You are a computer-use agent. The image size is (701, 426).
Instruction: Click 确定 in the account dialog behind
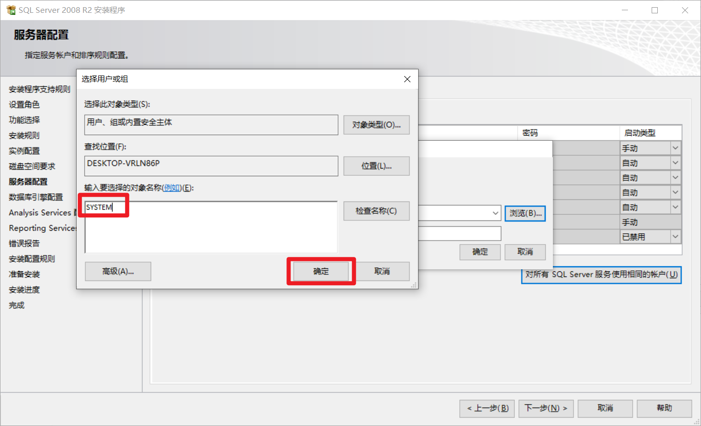point(480,252)
